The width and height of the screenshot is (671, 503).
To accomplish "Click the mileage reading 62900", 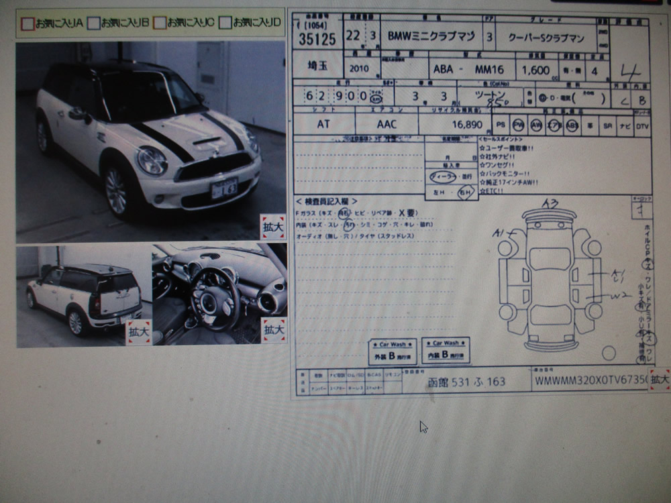I will pyautogui.click(x=337, y=96).
